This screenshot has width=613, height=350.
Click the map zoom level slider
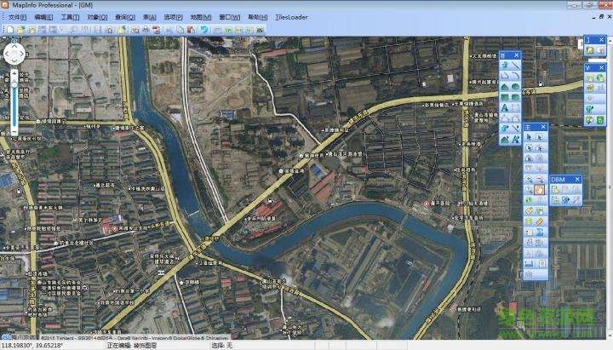[14, 101]
